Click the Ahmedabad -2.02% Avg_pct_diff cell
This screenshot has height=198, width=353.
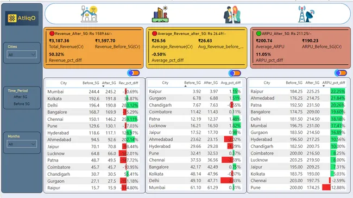[x=232, y=139]
